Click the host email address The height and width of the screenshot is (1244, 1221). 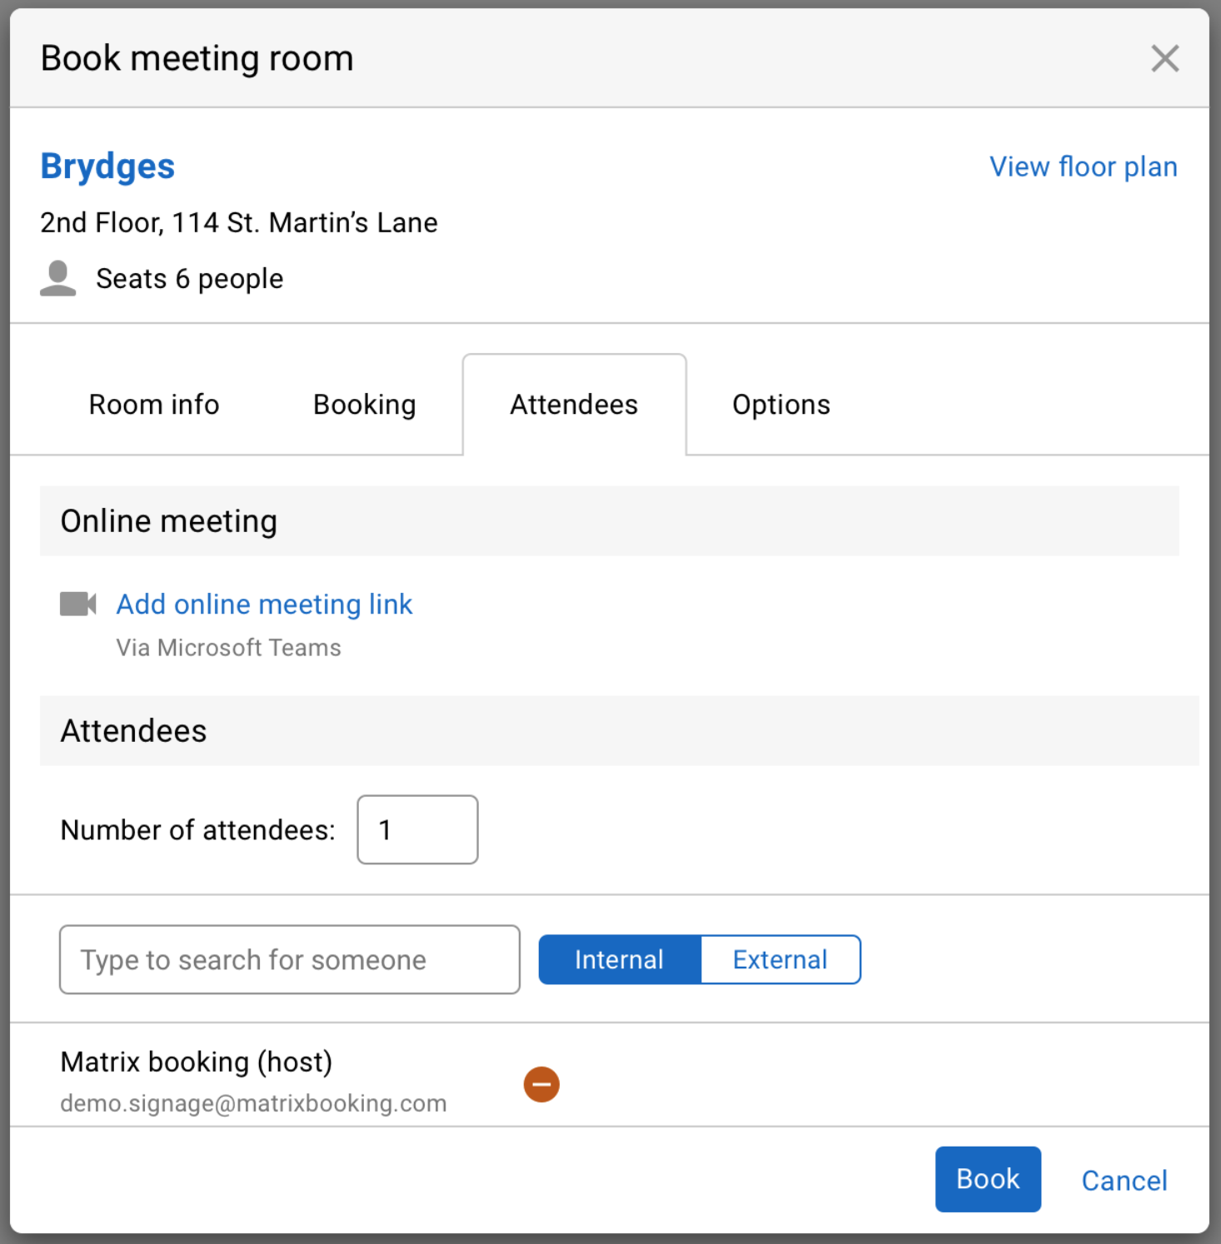[x=253, y=1103]
